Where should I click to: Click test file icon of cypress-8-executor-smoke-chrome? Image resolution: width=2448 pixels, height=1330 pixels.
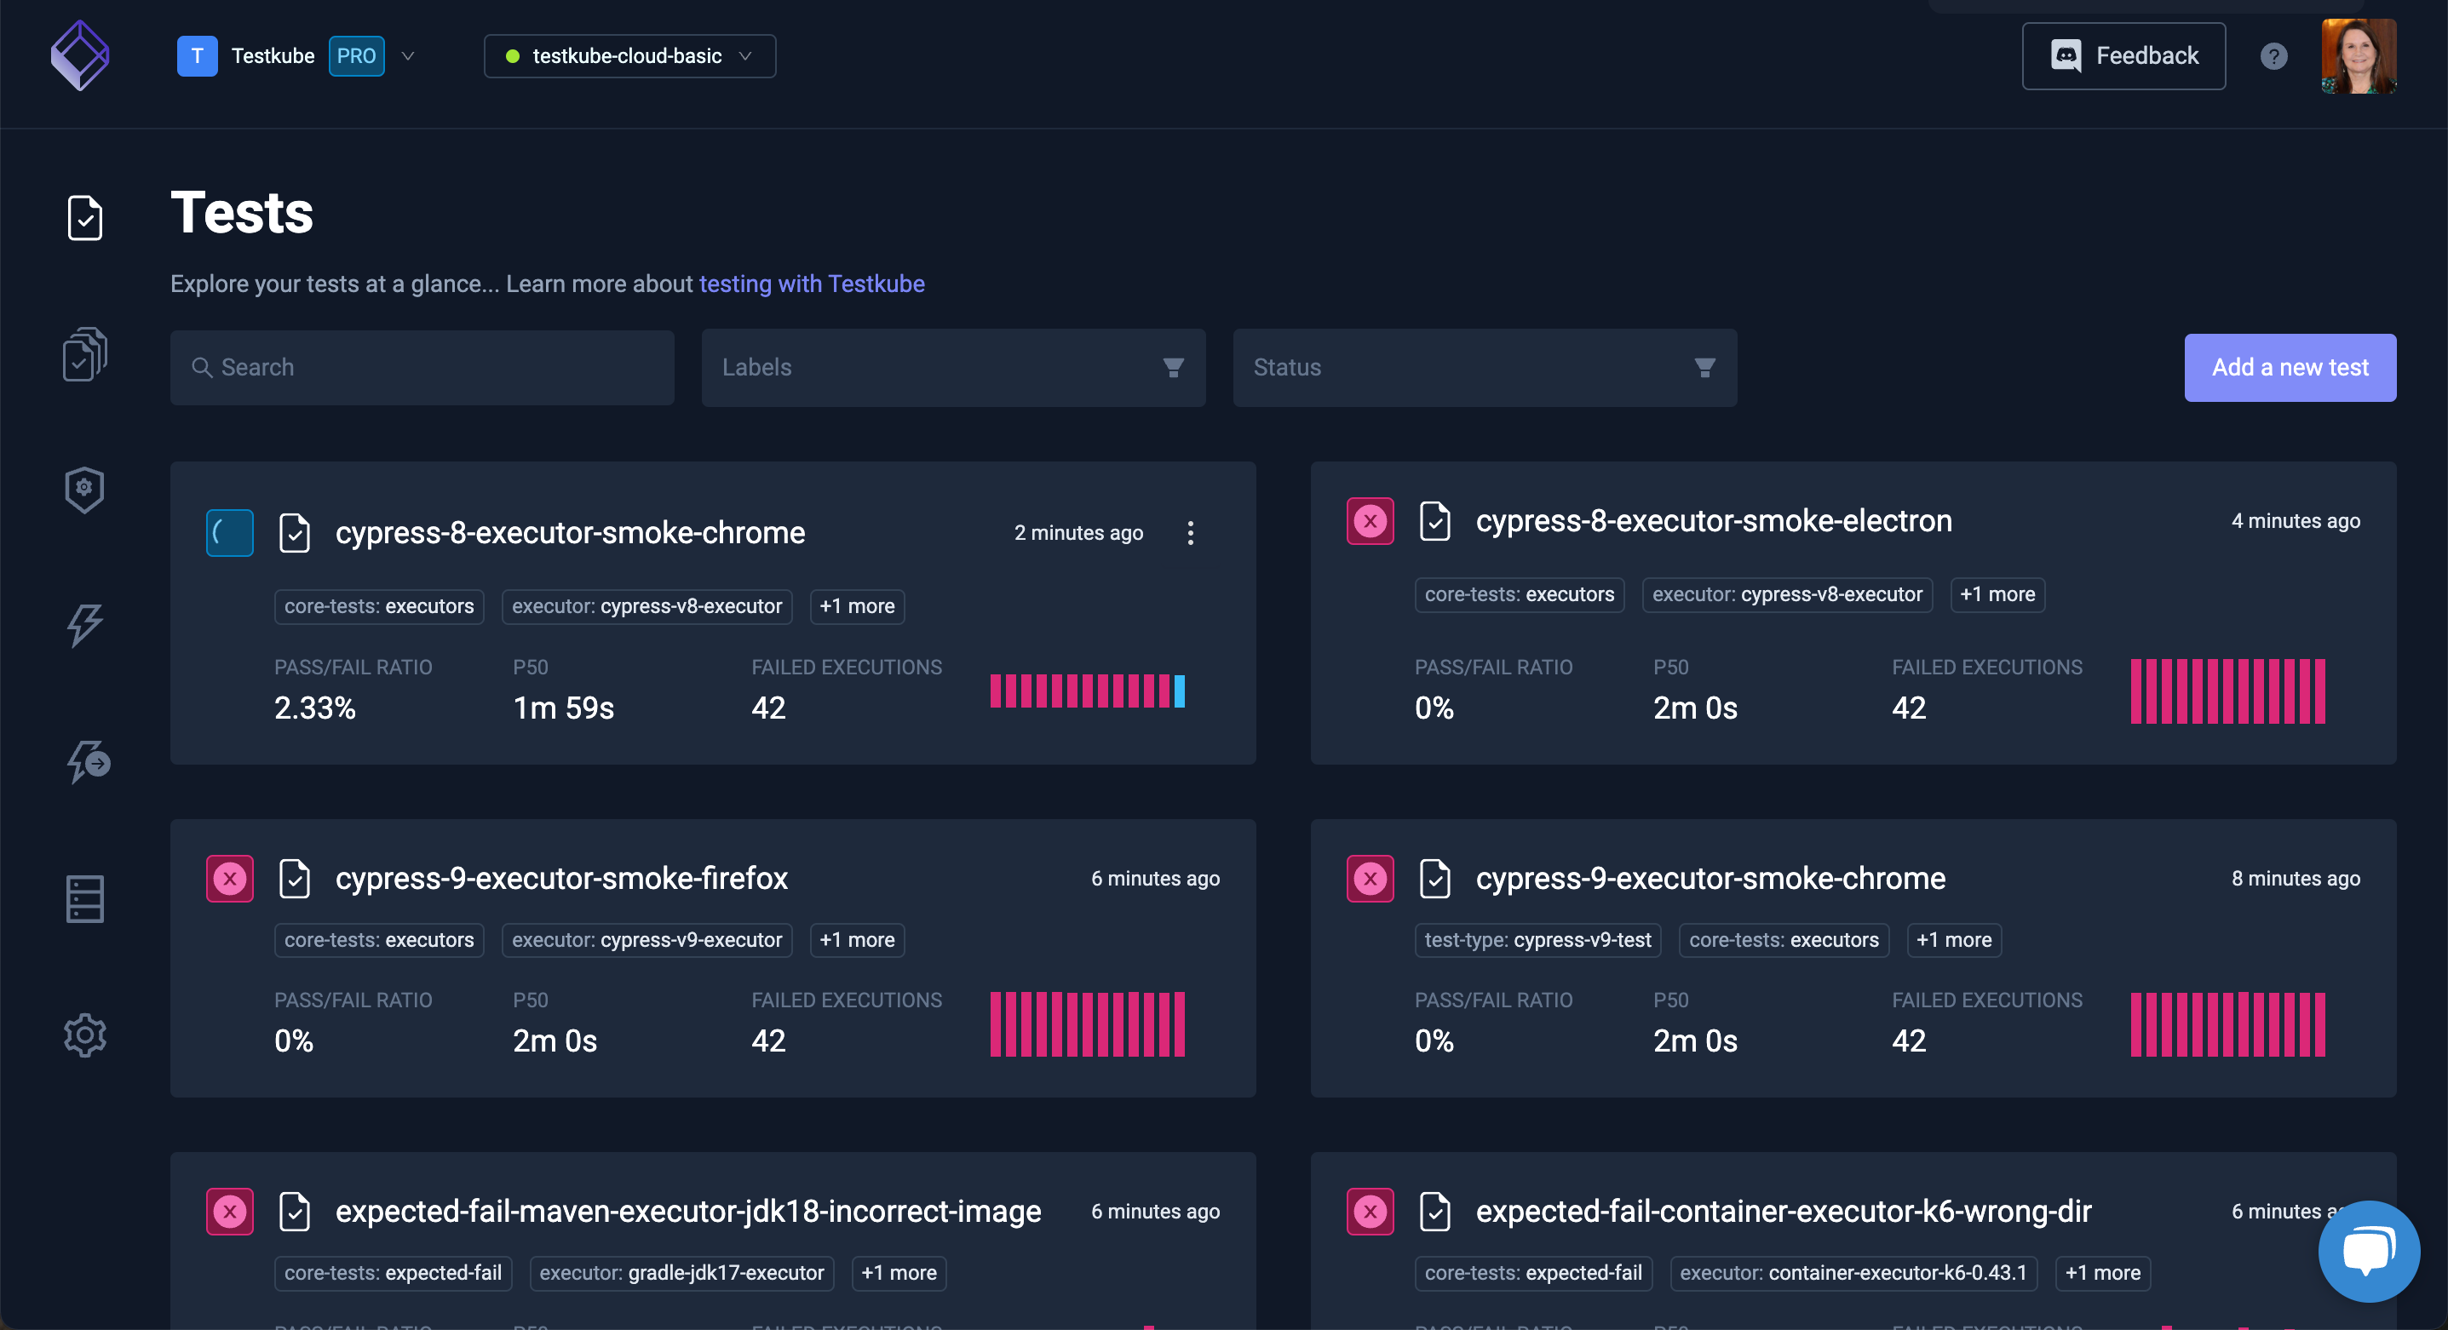(295, 533)
